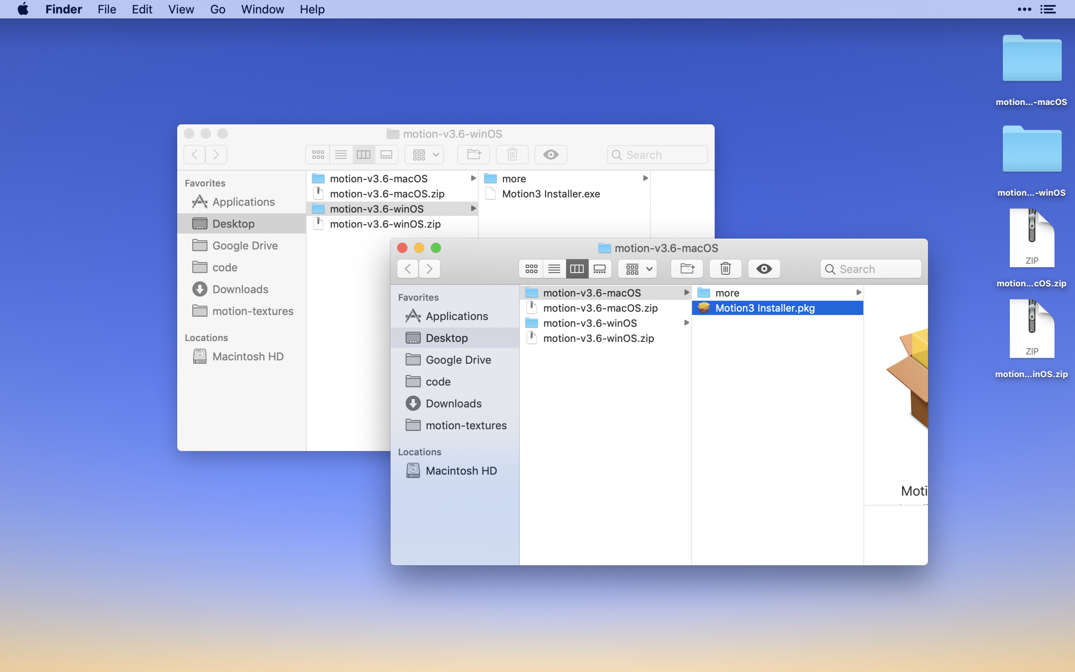This screenshot has height=672, width=1075.
Task: Click Search field in macOS window
Action: (x=870, y=269)
